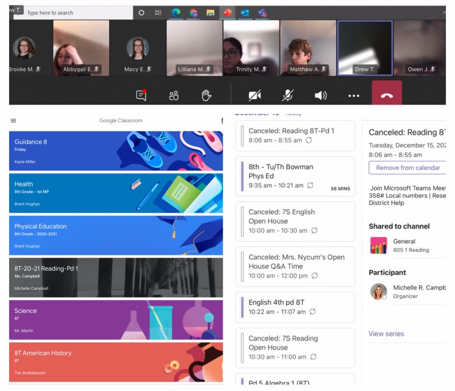Select Trinity M.'s video tile
455x391 pixels.
tap(251, 48)
